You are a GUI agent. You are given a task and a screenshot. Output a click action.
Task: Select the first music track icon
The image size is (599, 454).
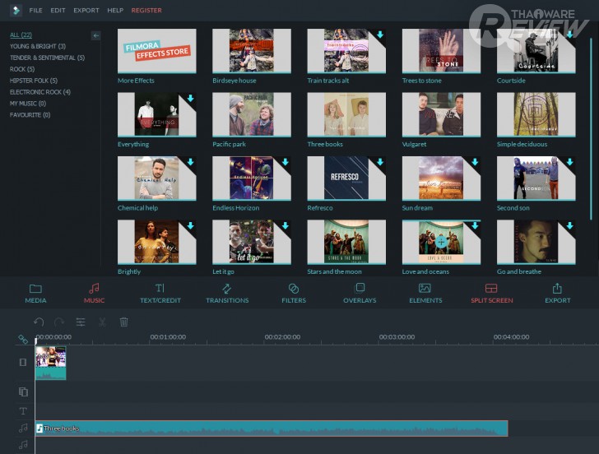coord(23,428)
